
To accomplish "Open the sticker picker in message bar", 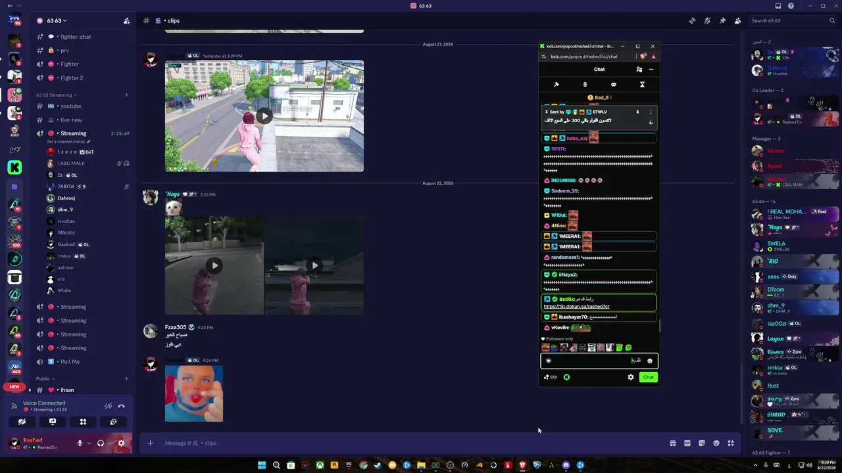I will point(702,443).
